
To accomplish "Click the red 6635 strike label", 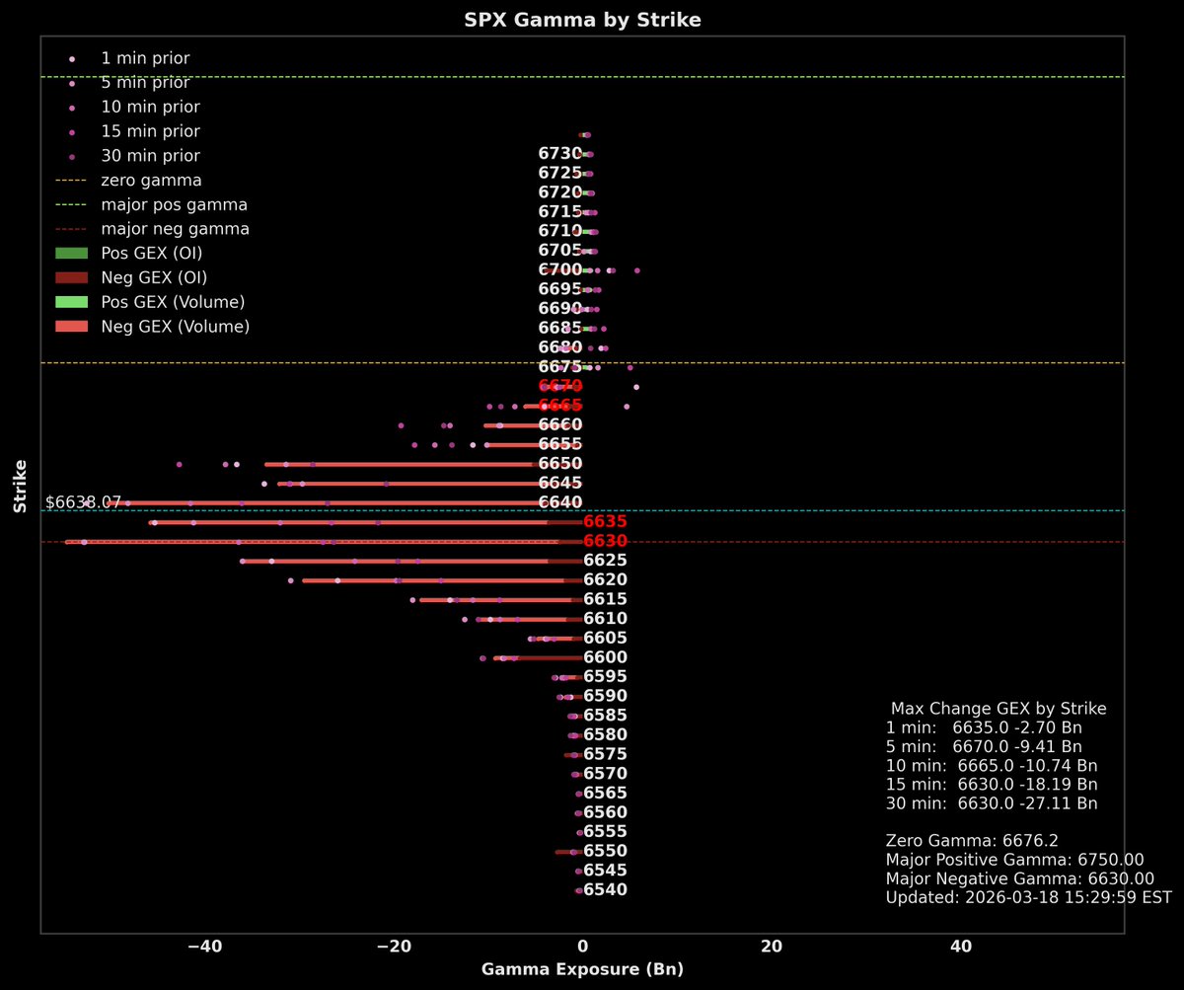I will [x=605, y=521].
